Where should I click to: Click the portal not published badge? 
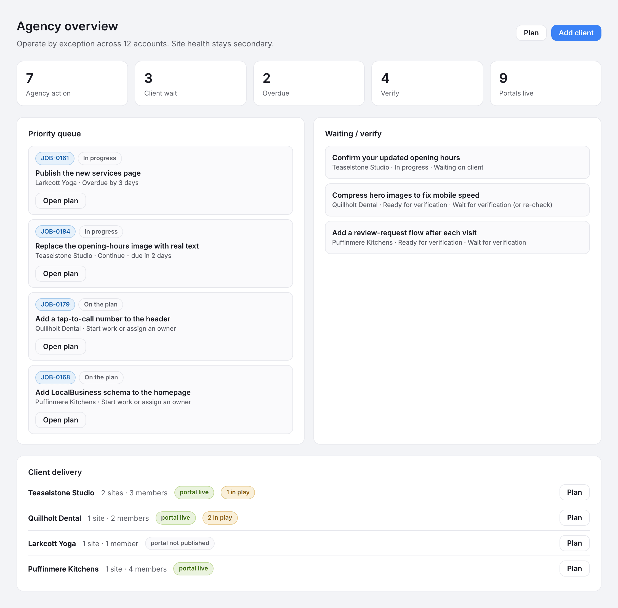180,543
